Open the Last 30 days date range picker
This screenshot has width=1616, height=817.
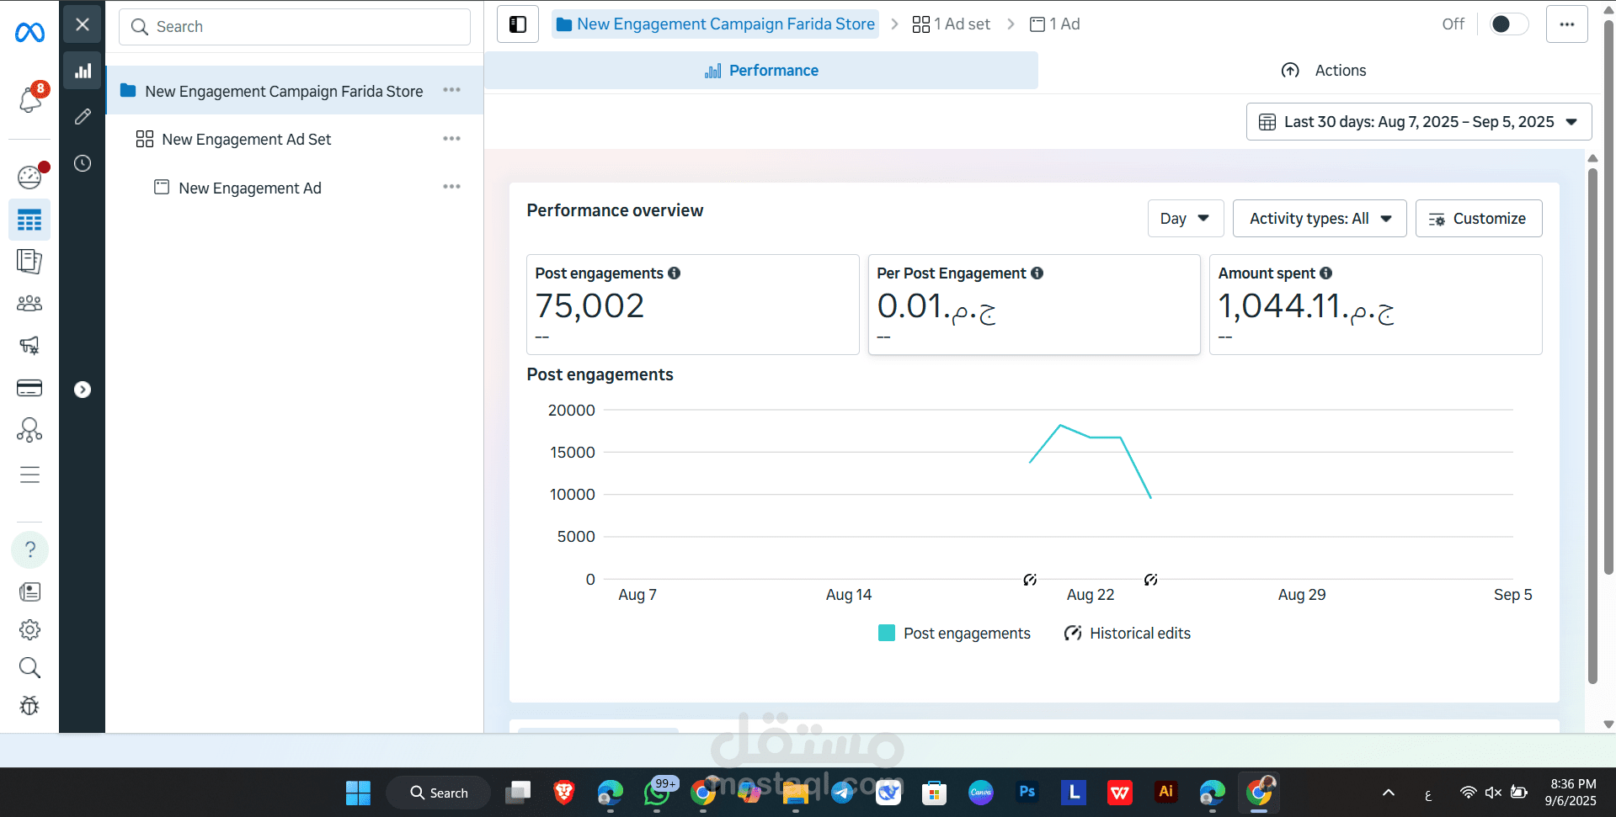pos(1418,122)
